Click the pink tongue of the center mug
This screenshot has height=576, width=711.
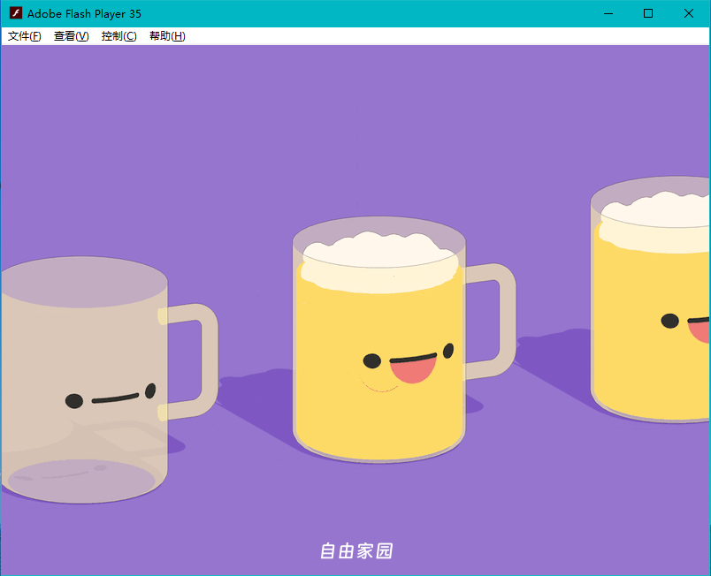pos(414,369)
